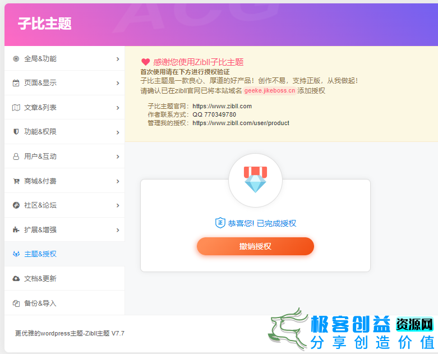Expand the 商城&付费 chevron

tap(118, 181)
